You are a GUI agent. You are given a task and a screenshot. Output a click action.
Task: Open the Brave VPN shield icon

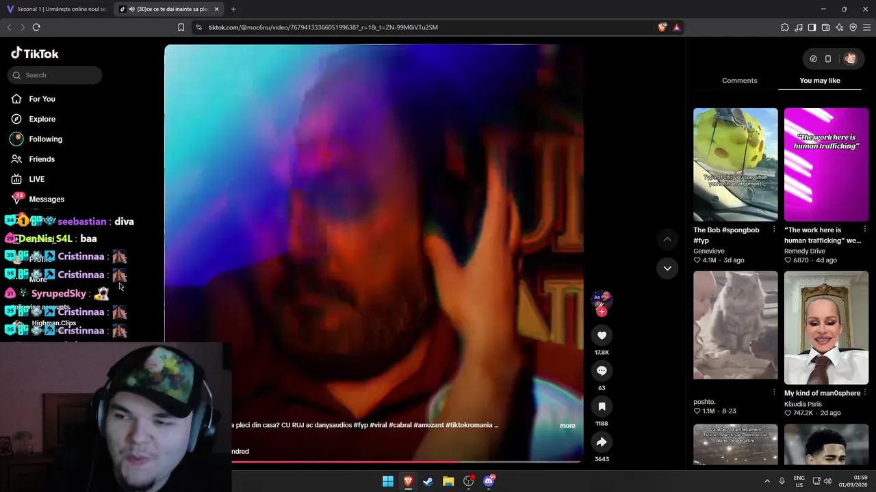(x=853, y=27)
